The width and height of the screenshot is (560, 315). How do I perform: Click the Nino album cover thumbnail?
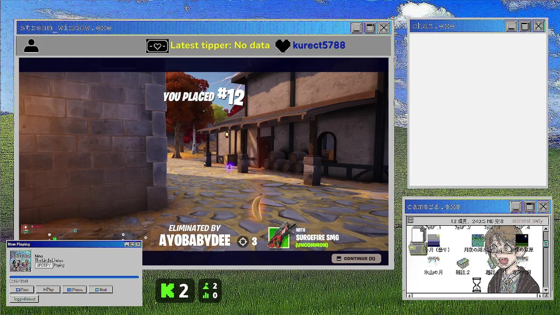click(x=21, y=261)
